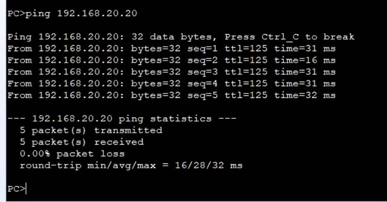This screenshot has width=387, height=202.
Task: Click the 16/28/32 ms result value
Action: (x=209, y=165)
